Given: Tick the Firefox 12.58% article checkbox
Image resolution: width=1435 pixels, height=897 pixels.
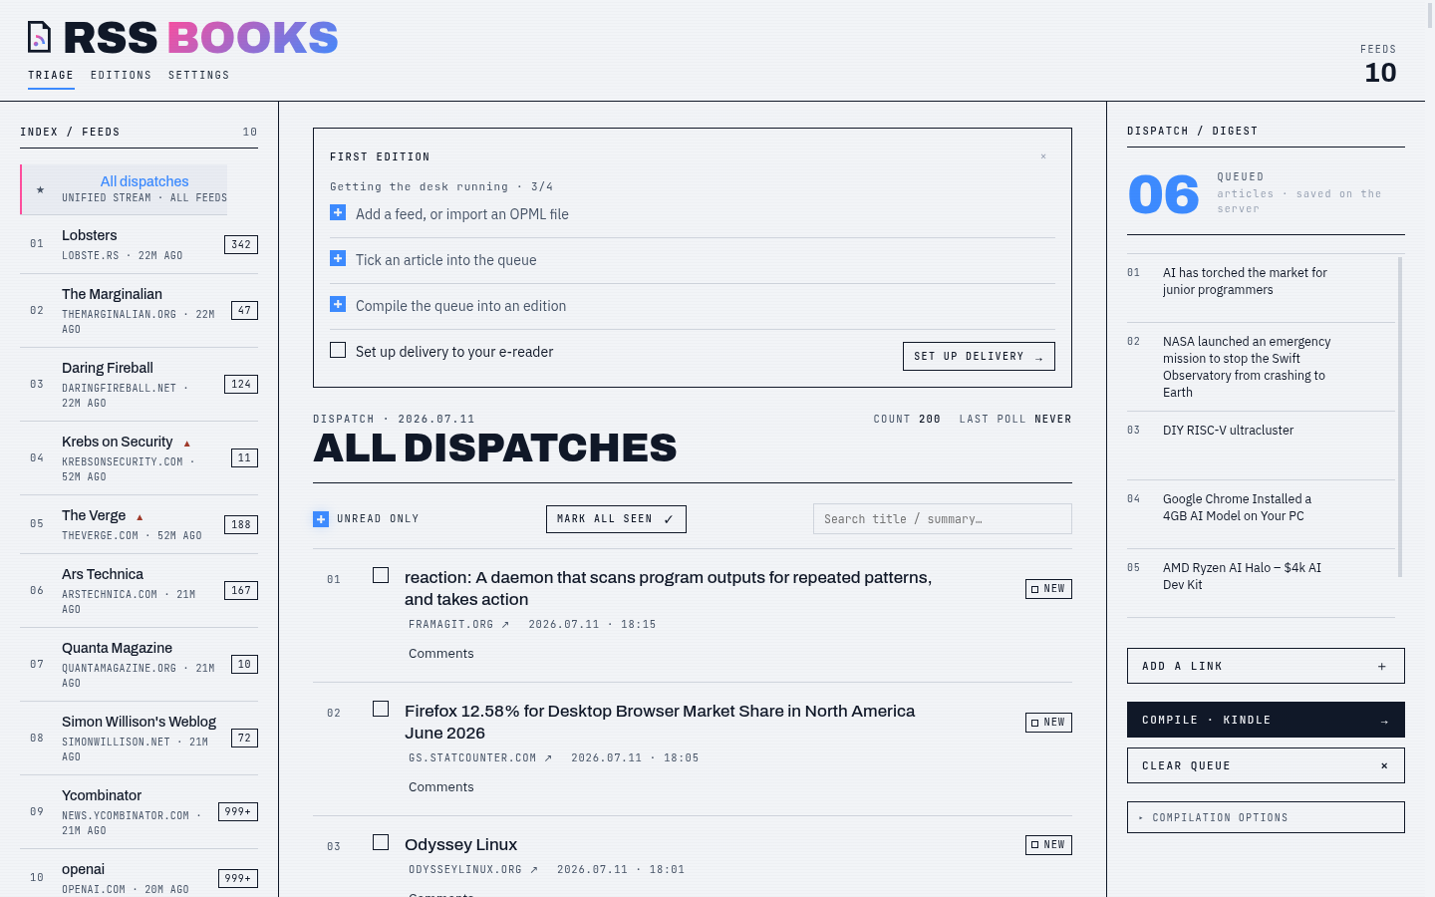Looking at the screenshot, I should tap(381, 709).
